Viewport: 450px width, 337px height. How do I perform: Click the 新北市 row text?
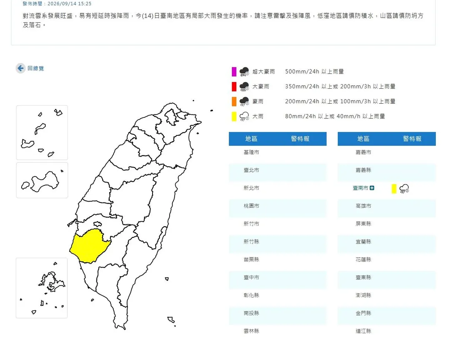click(x=251, y=188)
